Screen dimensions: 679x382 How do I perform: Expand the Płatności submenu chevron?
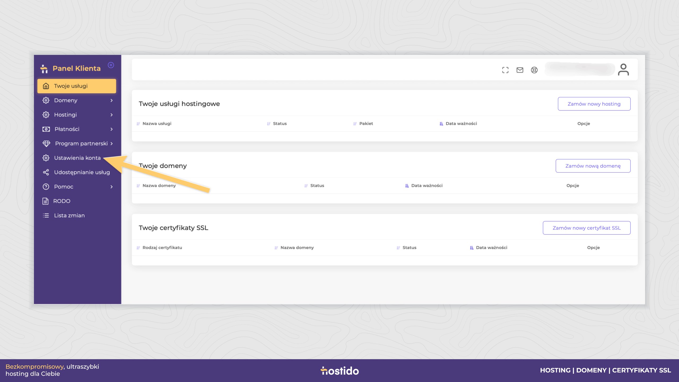click(x=112, y=129)
